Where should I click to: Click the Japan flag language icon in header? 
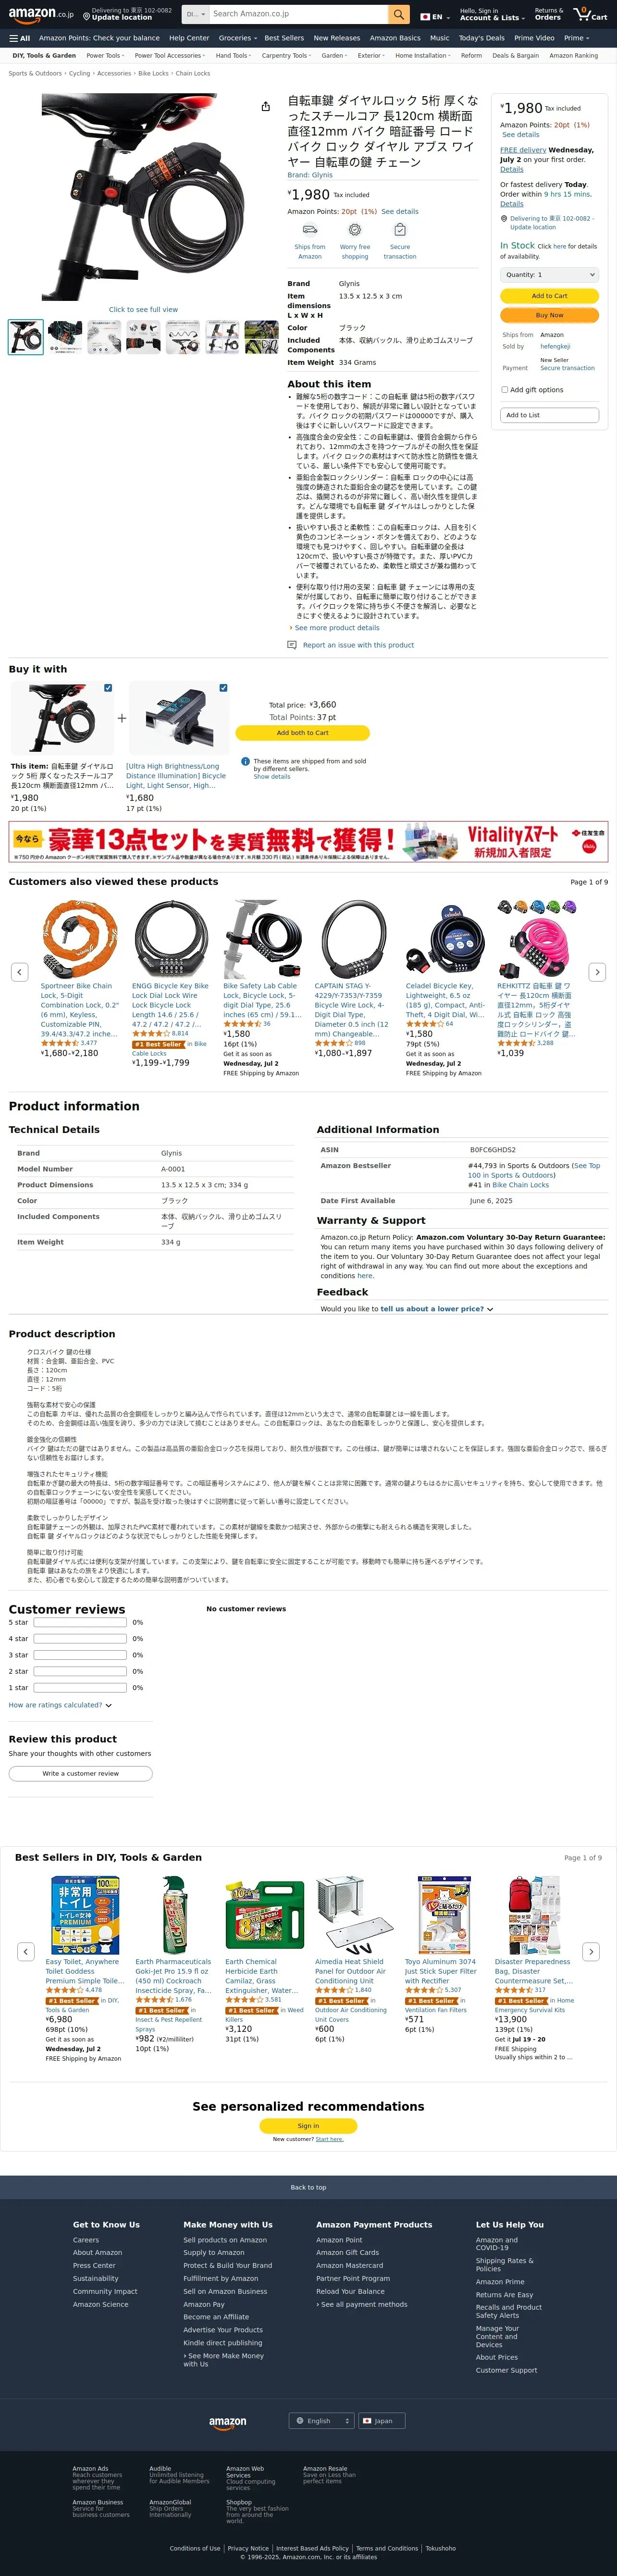click(x=425, y=17)
